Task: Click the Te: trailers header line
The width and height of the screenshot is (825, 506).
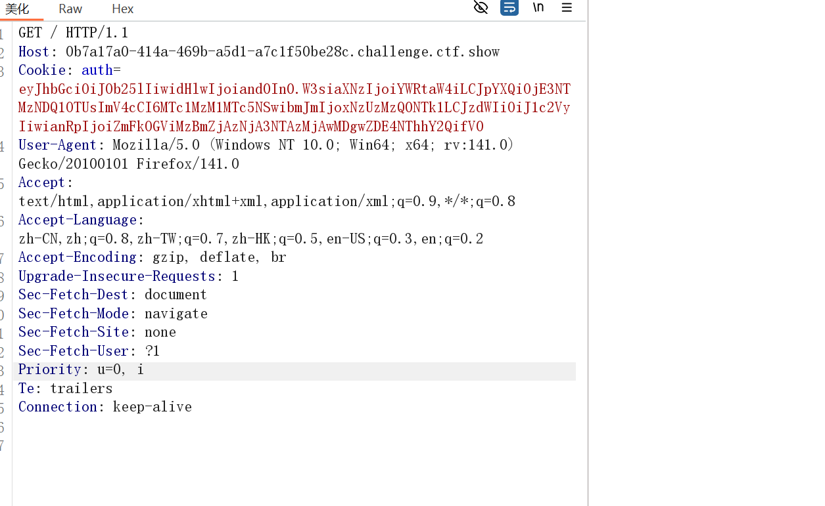Action: (x=64, y=388)
